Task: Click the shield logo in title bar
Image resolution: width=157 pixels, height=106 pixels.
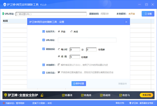Action: point(5,5)
